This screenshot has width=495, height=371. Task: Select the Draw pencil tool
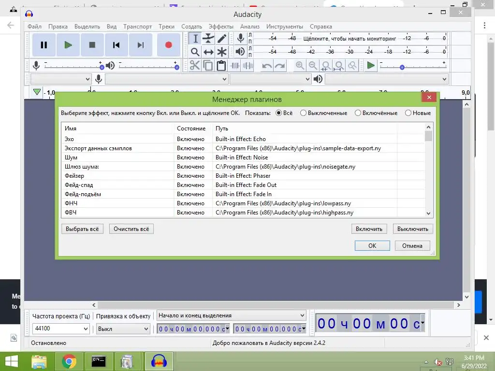pyautogui.click(x=222, y=39)
